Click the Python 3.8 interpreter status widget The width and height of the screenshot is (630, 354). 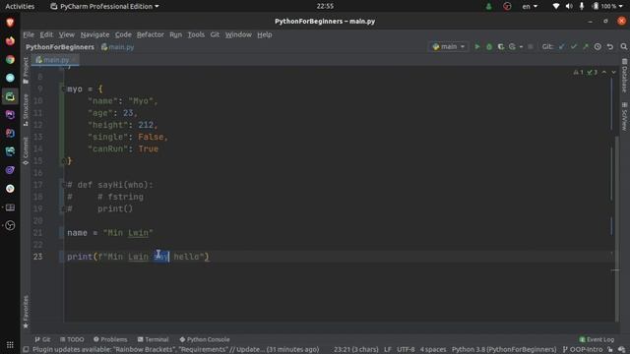[504, 350]
